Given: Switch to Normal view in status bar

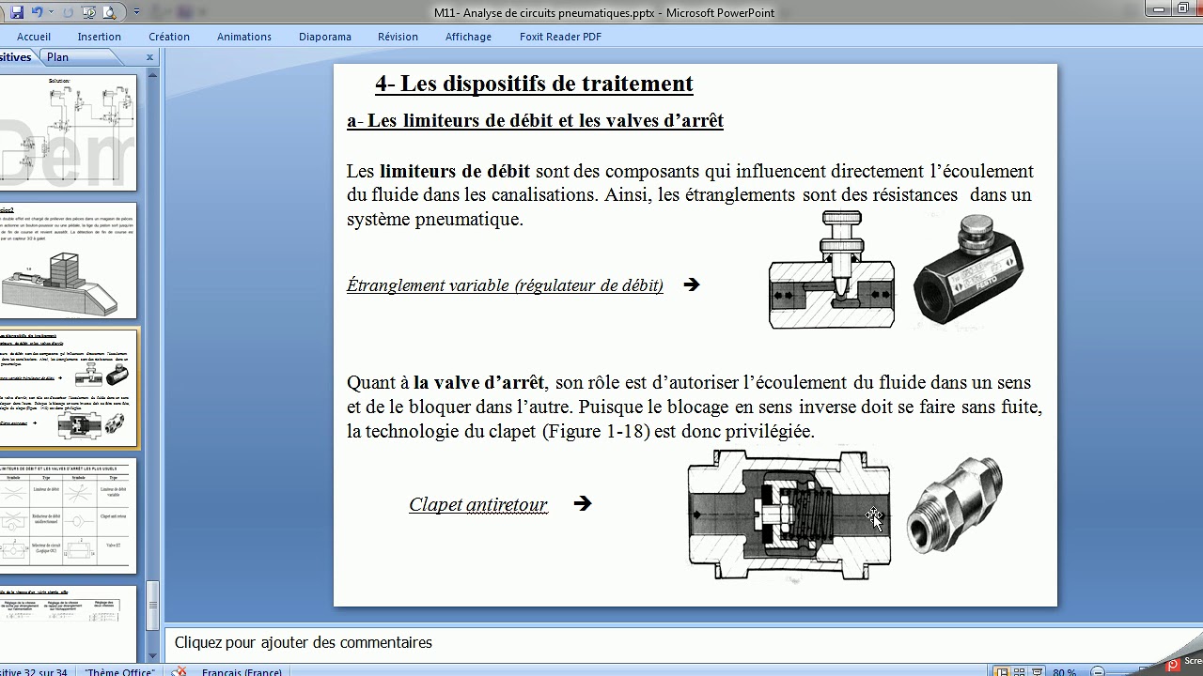Looking at the screenshot, I should click(x=1003, y=672).
